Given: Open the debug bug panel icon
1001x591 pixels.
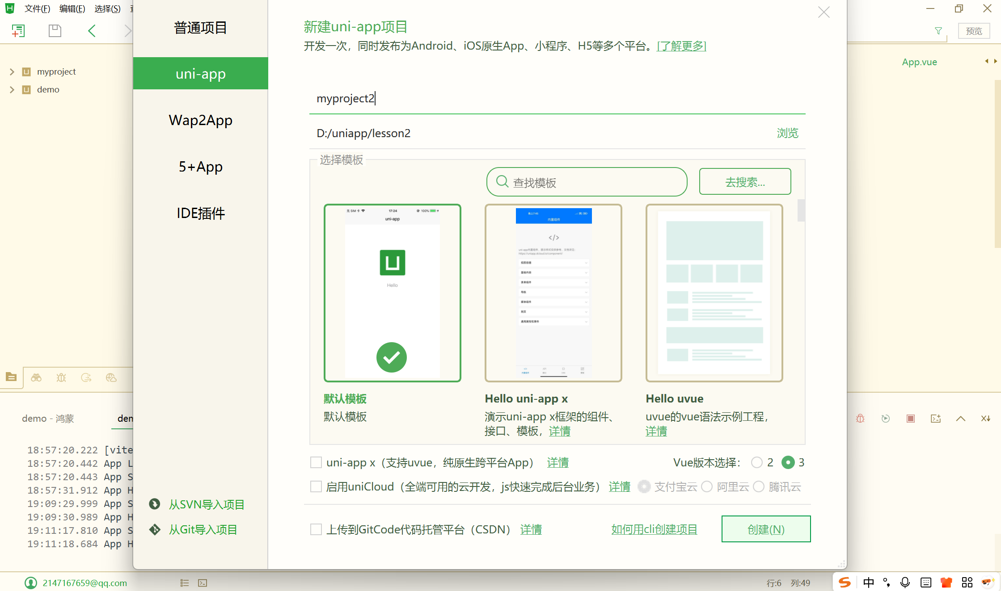Looking at the screenshot, I should 61,378.
